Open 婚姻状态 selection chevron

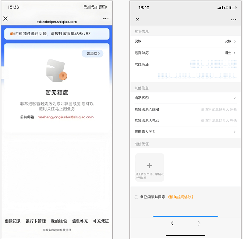pyautogui.click(x=234, y=98)
